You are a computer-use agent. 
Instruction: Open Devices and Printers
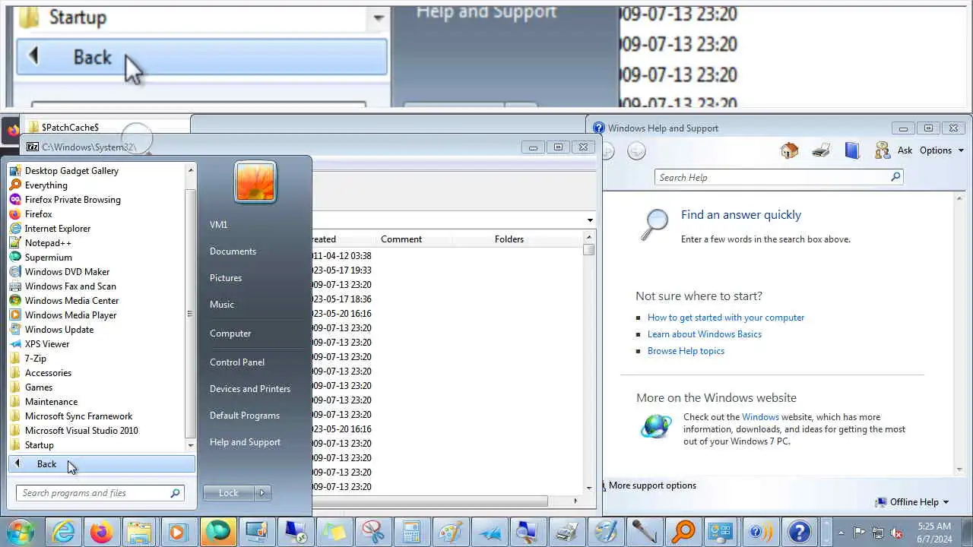tap(250, 389)
